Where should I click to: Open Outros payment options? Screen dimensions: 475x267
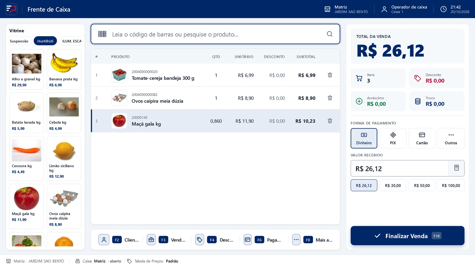451,138
